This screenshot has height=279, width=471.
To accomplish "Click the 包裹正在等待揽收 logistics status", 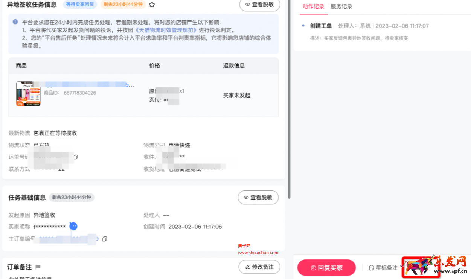I will click(55, 133).
